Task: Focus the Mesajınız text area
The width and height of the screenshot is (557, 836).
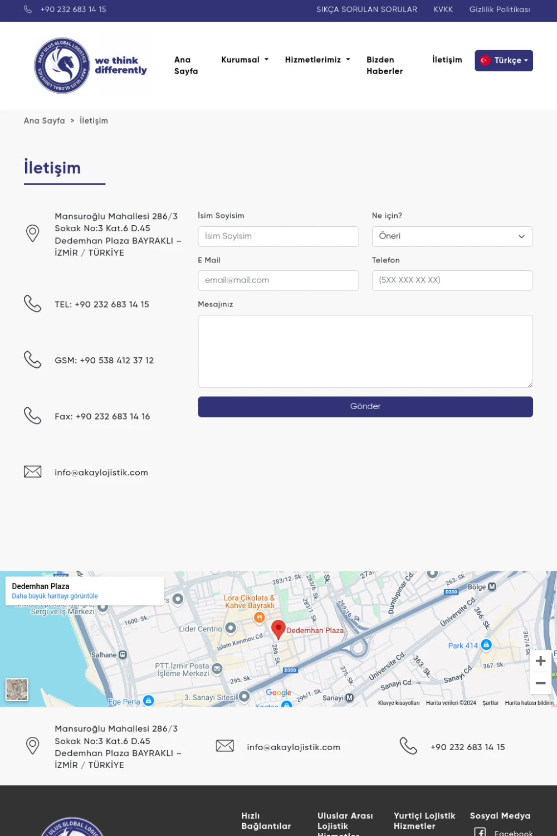Action: point(365,351)
